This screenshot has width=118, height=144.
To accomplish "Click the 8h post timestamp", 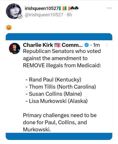I will pos(69,15).
